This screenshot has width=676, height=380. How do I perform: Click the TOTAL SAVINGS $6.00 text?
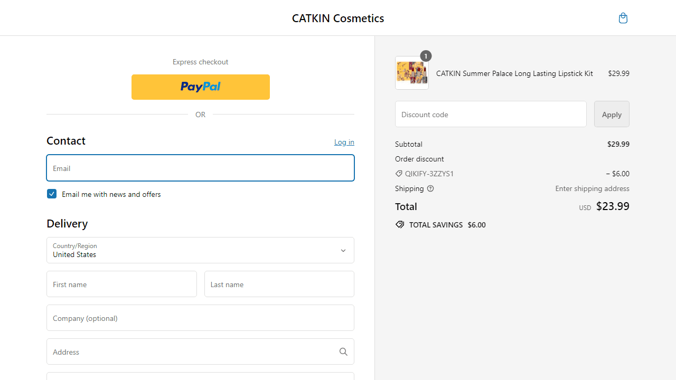(x=447, y=225)
